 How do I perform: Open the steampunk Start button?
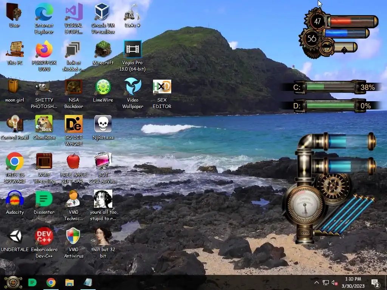(x=13, y=282)
